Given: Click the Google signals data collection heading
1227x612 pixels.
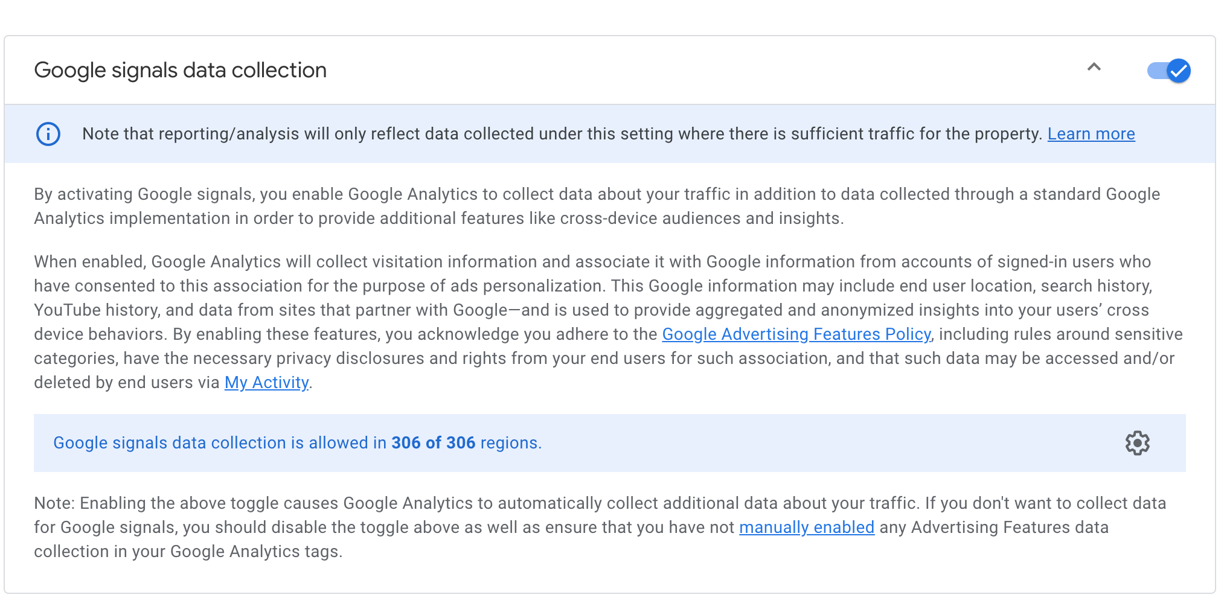Looking at the screenshot, I should pyautogui.click(x=180, y=71).
